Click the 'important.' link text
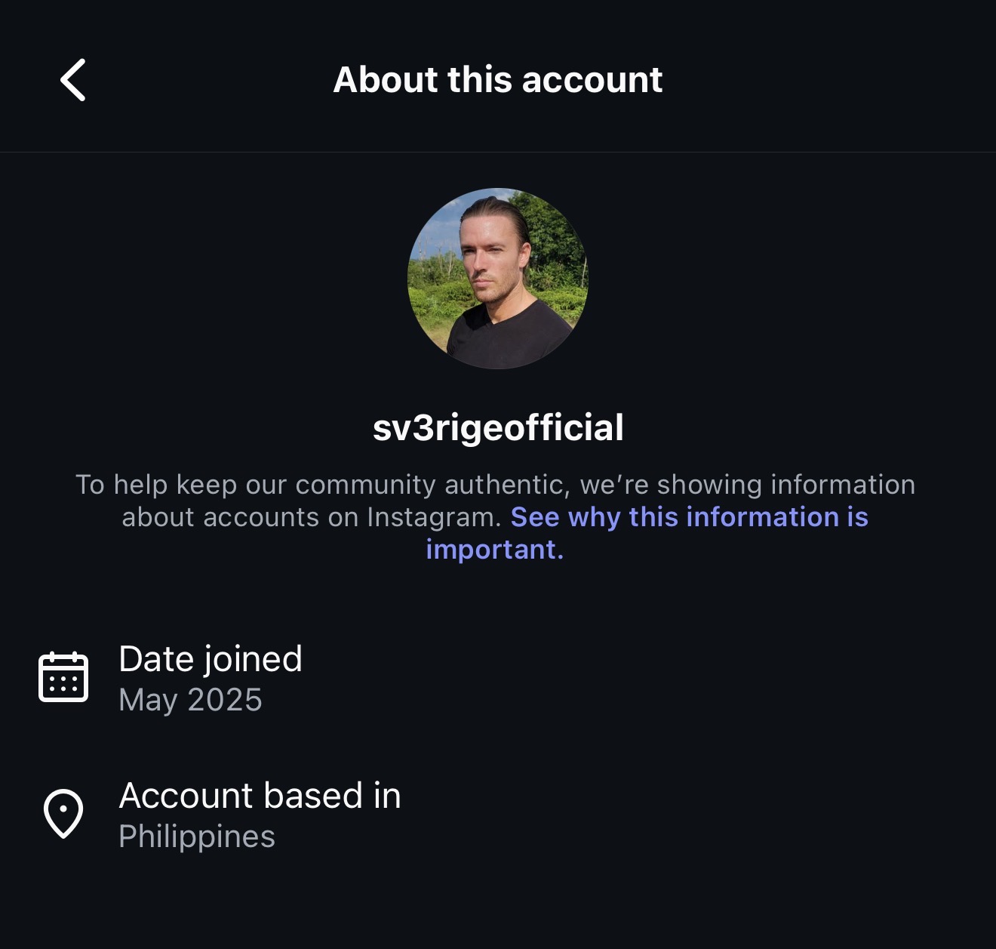 [494, 550]
